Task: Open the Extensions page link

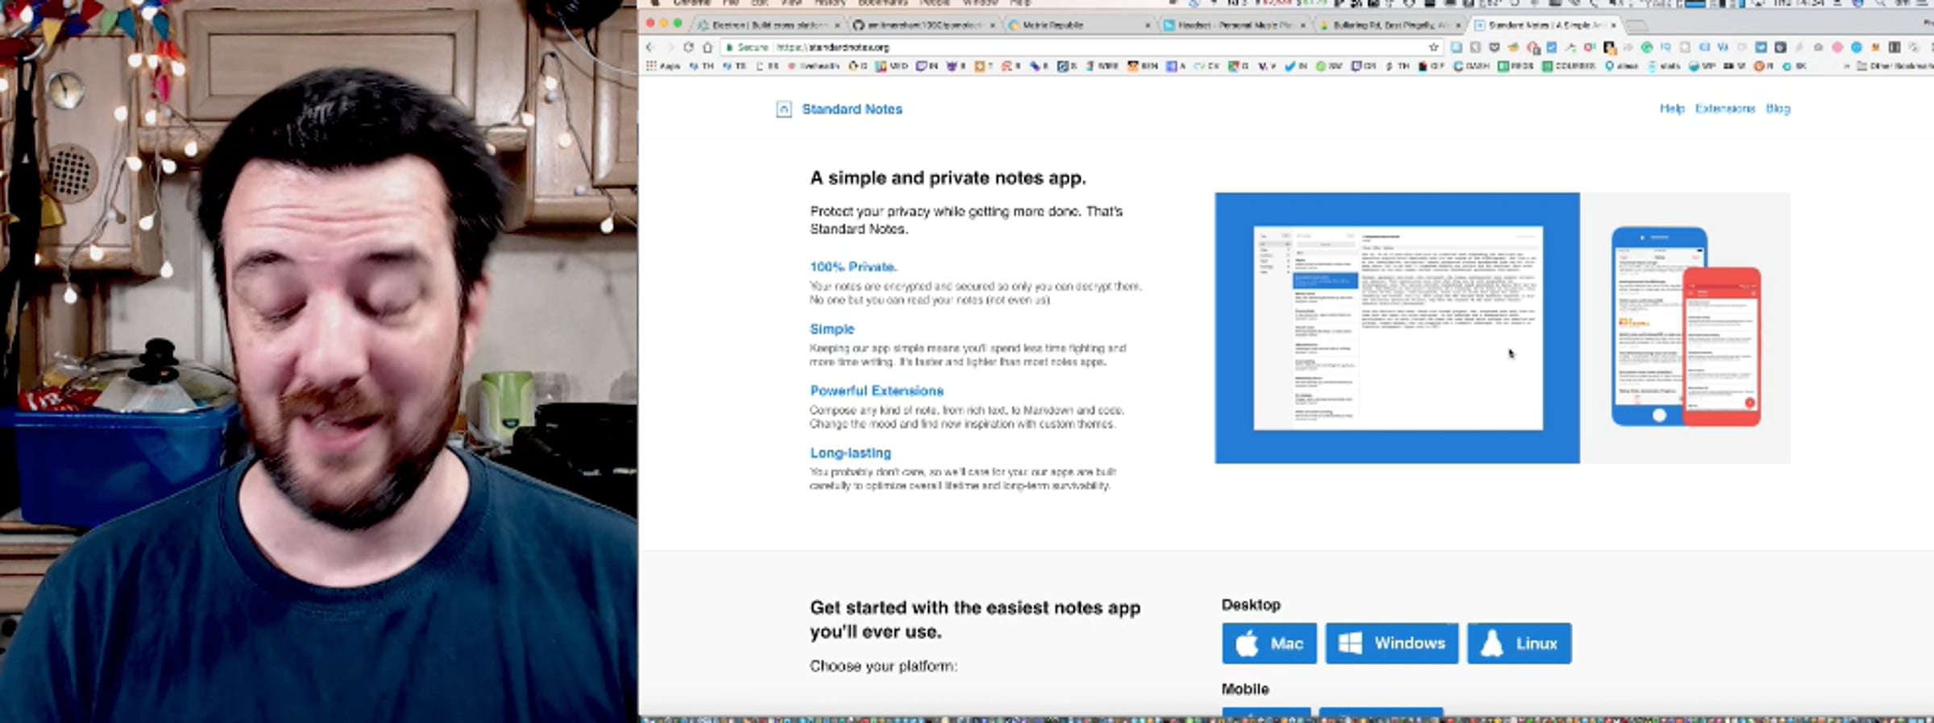Action: pos(1725,109)
